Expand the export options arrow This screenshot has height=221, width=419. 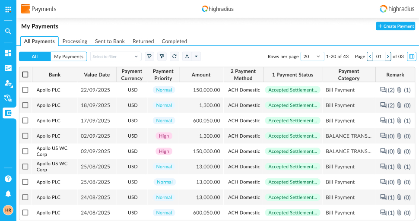(196, 57)
